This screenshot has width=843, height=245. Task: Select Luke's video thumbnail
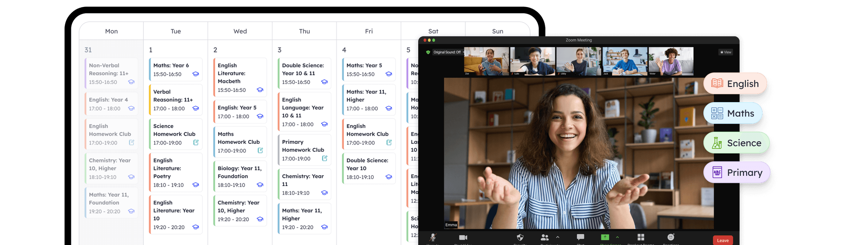coord(532,61)
